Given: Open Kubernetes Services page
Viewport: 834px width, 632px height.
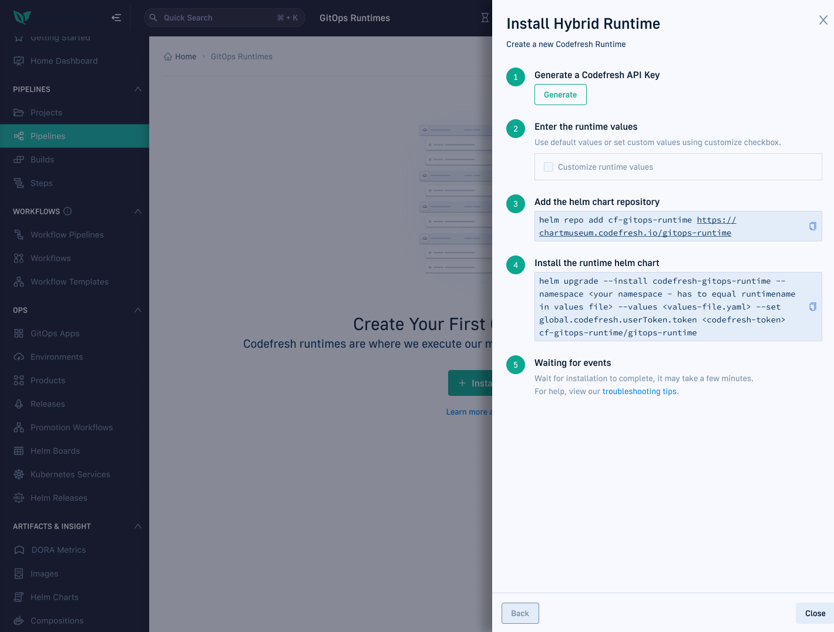Looking at the screenshot, I should point(75,475).
